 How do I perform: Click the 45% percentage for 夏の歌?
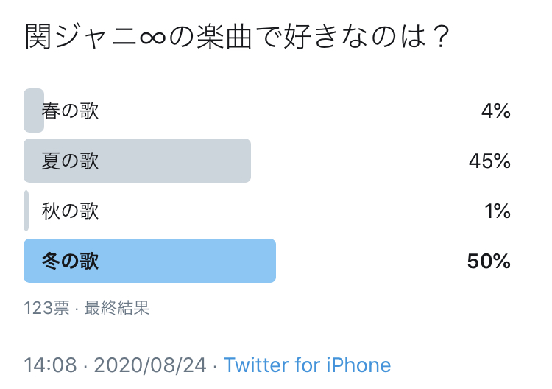[x=489, y=161]
